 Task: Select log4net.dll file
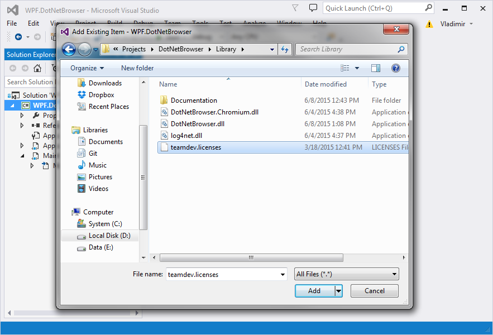coord(181,136)
